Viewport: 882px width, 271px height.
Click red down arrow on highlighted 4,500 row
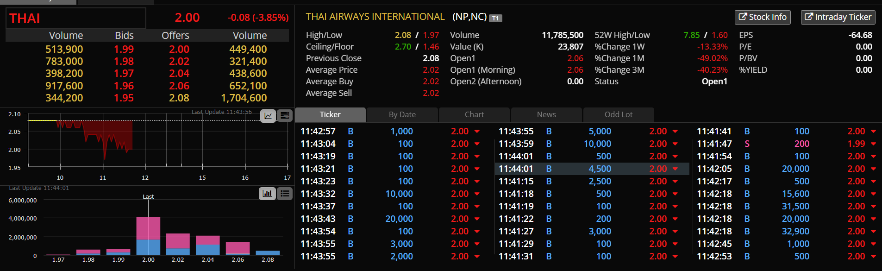675,169
